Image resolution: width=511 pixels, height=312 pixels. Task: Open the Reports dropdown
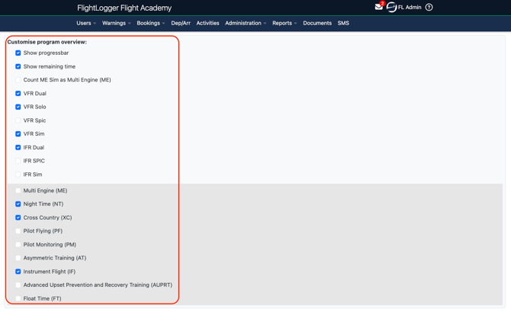point(284,23)
